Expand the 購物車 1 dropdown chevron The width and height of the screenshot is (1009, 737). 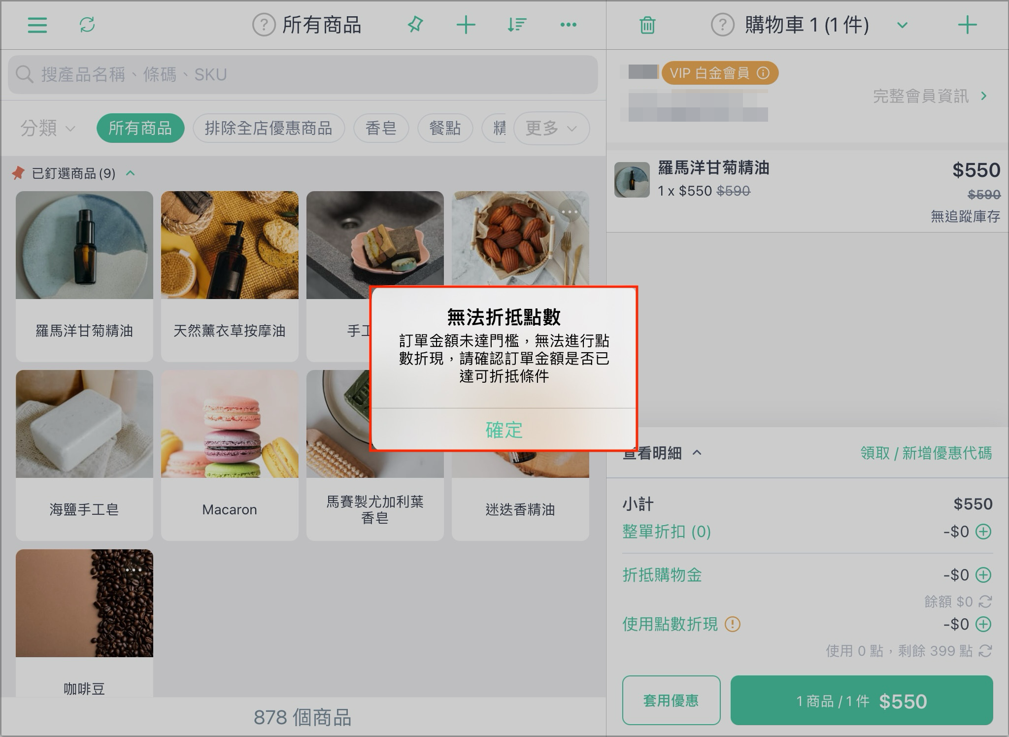(902, 25)
